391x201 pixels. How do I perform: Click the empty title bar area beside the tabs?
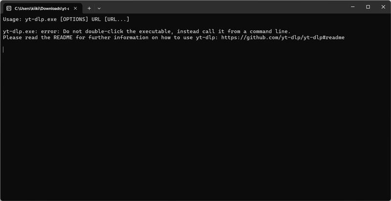[x=220, y=7]
